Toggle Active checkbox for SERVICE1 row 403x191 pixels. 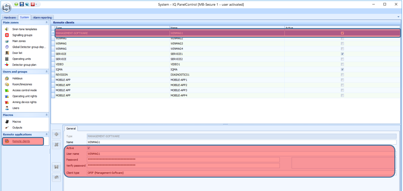point(342,54)
